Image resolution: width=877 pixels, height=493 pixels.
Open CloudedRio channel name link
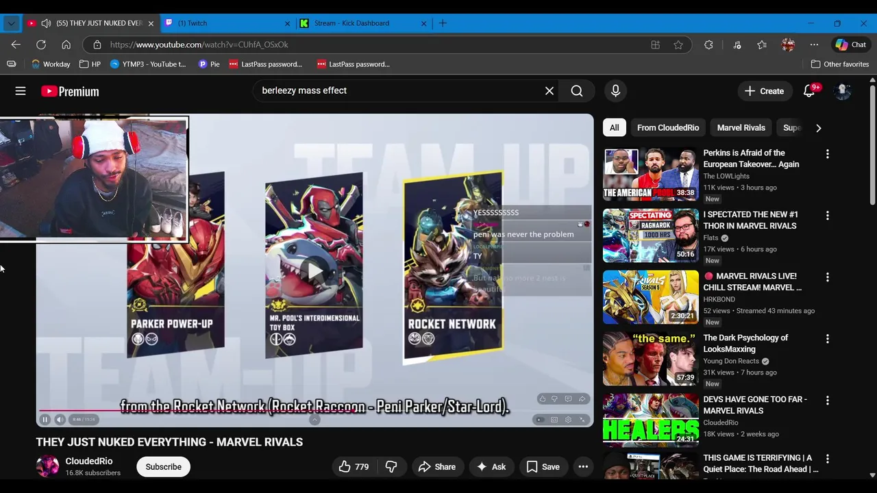(89, 462)
